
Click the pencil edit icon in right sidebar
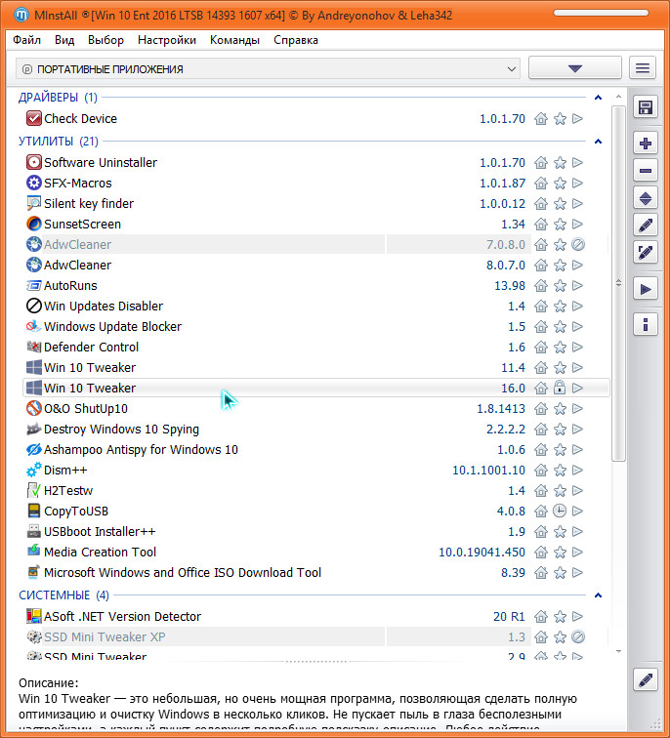coord(645,225)
